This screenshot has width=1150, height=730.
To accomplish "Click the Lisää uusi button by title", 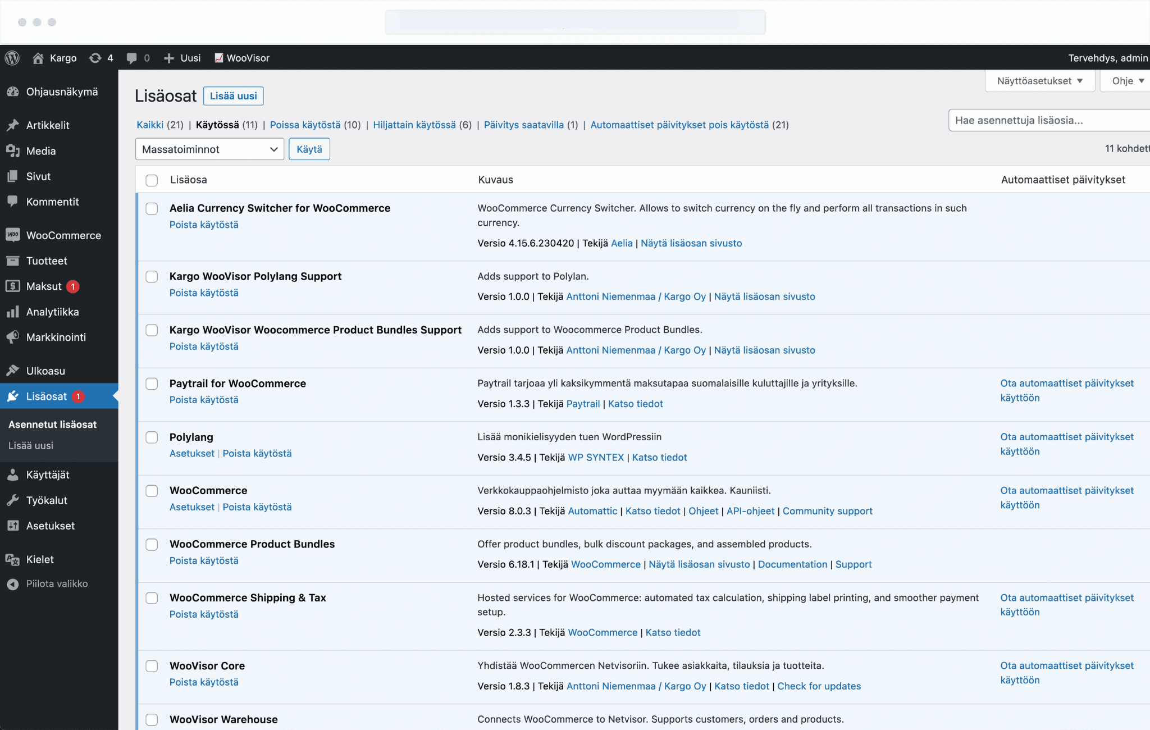I will pos(234,96).
